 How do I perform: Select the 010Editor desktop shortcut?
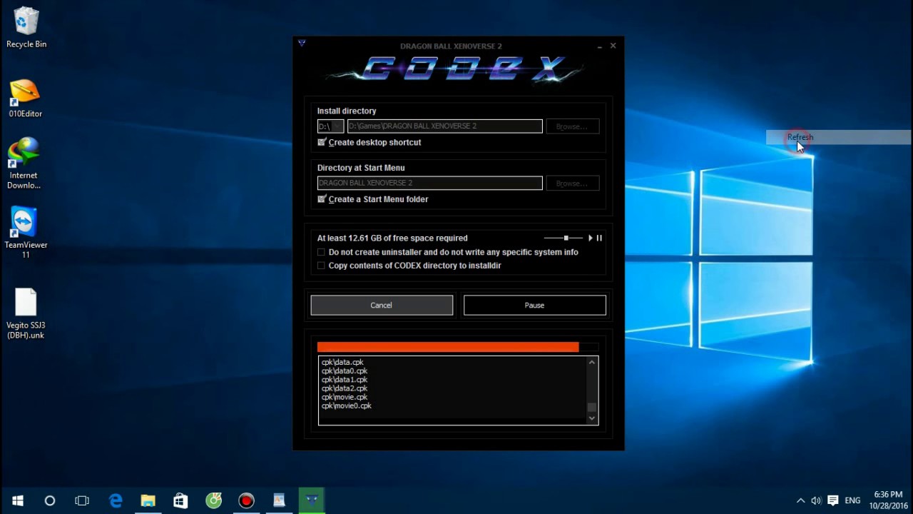point(25,98)
